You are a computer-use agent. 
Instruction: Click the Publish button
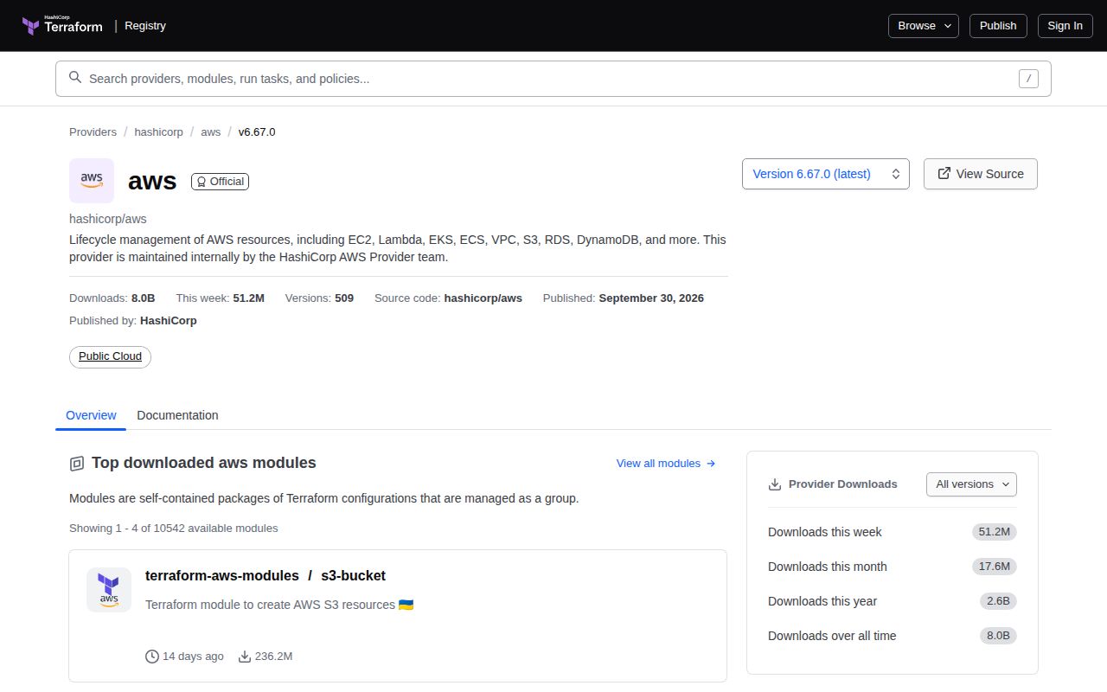tap(998, 26)
